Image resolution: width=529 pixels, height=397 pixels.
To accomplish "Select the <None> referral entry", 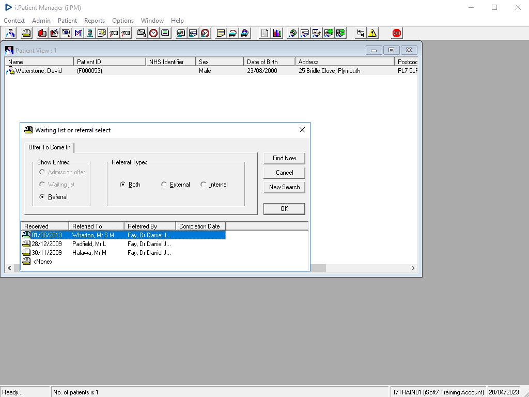I will coord(37,261).
